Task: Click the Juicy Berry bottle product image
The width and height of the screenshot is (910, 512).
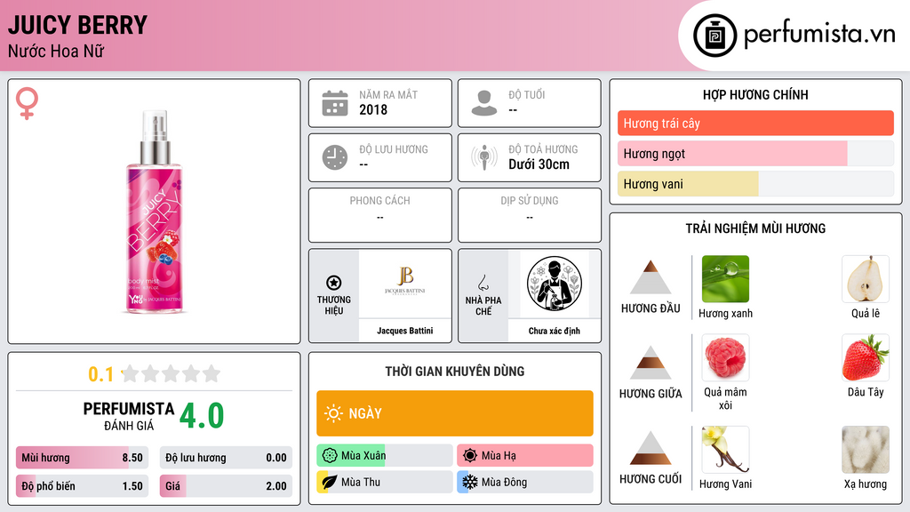Action: (x=155, y=212)
